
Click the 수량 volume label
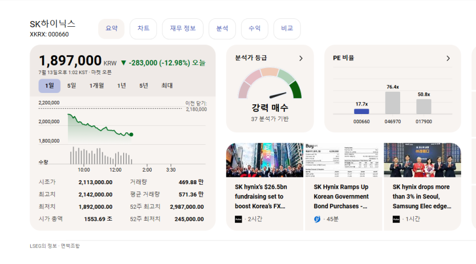tap(43, 162)
